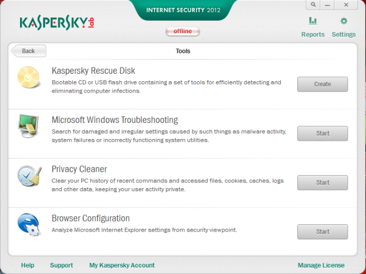Create a Kaspersky Rescue Disk

[323, 84]
